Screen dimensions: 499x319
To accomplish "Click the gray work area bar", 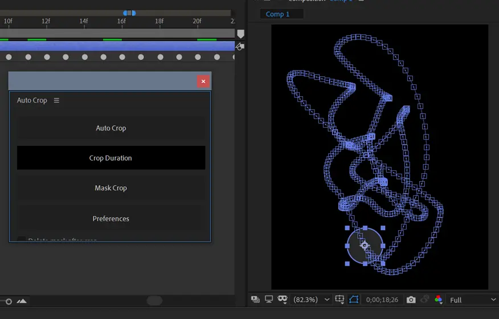I will [117, 33].
